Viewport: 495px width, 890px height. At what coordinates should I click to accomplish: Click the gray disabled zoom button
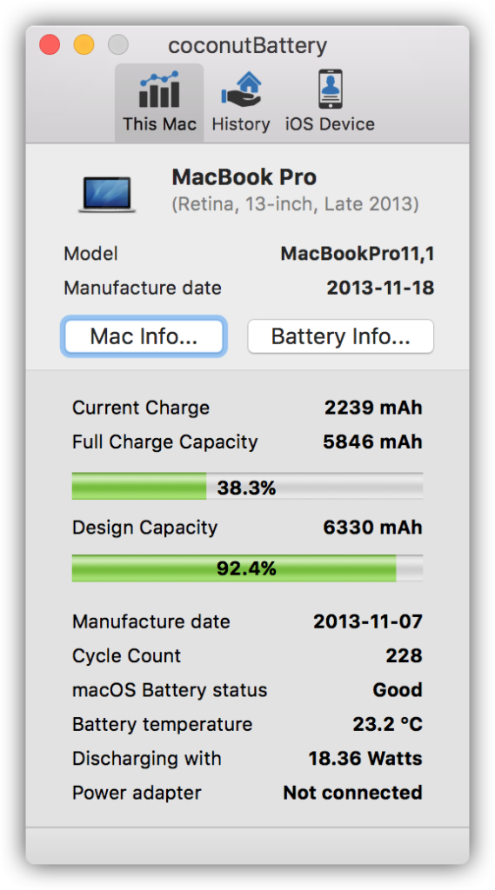[118, 45]
